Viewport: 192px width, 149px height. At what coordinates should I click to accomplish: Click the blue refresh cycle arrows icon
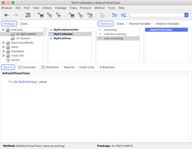[x=114, y=15]
